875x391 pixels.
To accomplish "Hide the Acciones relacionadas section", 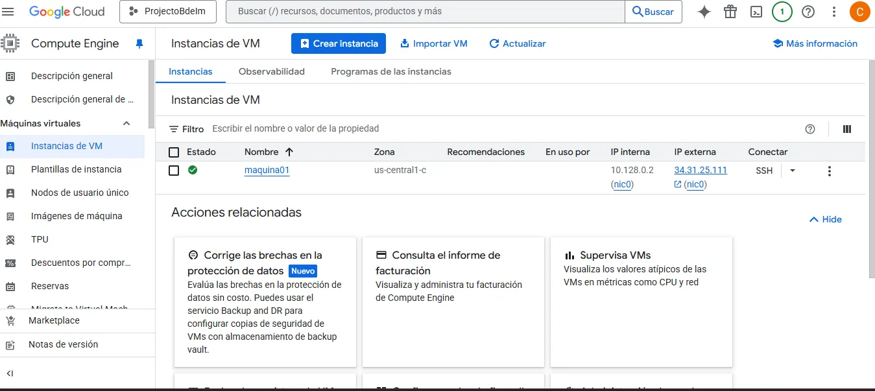I will click(825, 219).
